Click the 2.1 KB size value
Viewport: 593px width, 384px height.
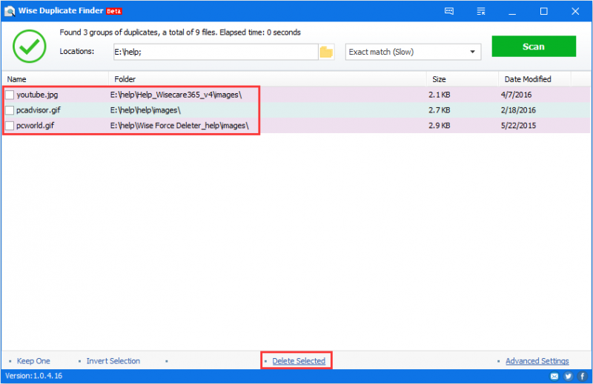[x=439, y=95]
